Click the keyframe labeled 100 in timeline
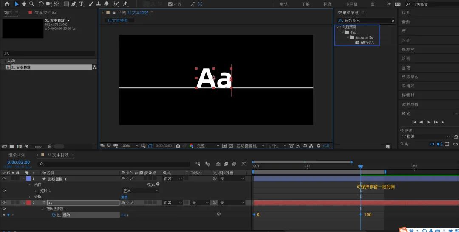This screenshot has height=232, width=459. (361, 215)
